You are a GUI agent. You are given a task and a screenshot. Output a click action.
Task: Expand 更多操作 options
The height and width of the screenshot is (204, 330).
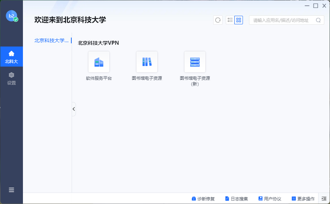303,199
